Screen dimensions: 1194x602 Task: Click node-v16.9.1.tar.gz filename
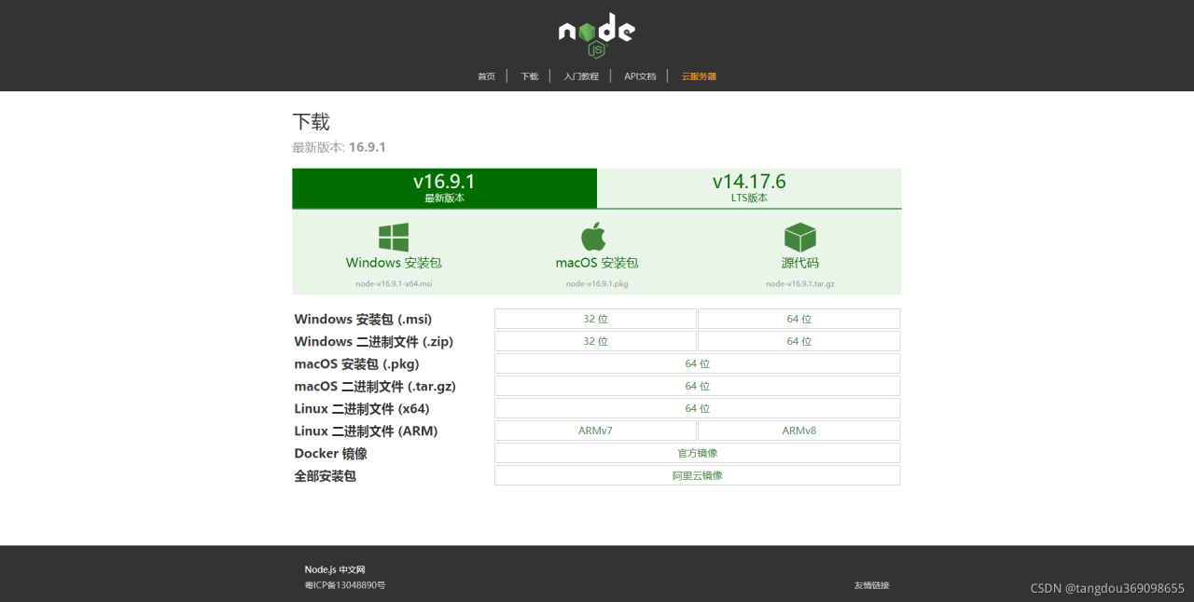click(800, 283)
